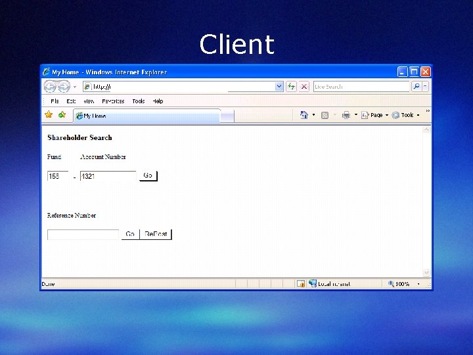Screen dimensions: 473x355
Task: Click the Refresh page icon
Action: coord(291,87)
